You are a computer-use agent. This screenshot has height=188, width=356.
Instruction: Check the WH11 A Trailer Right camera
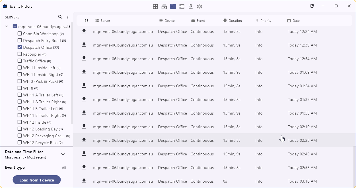(20, 102)
